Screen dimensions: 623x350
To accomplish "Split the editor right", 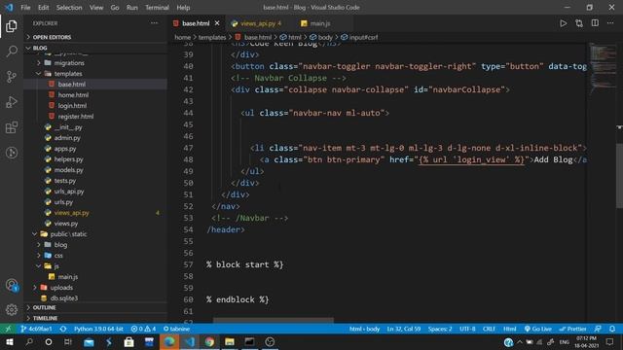I will click(x=595, y=23).
